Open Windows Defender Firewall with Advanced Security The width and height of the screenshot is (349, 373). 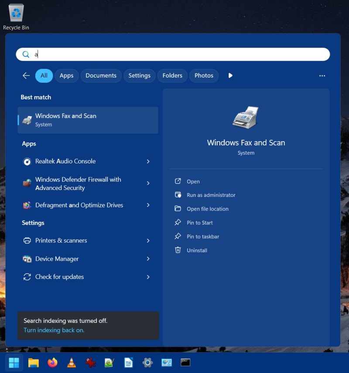click(78, 183)
